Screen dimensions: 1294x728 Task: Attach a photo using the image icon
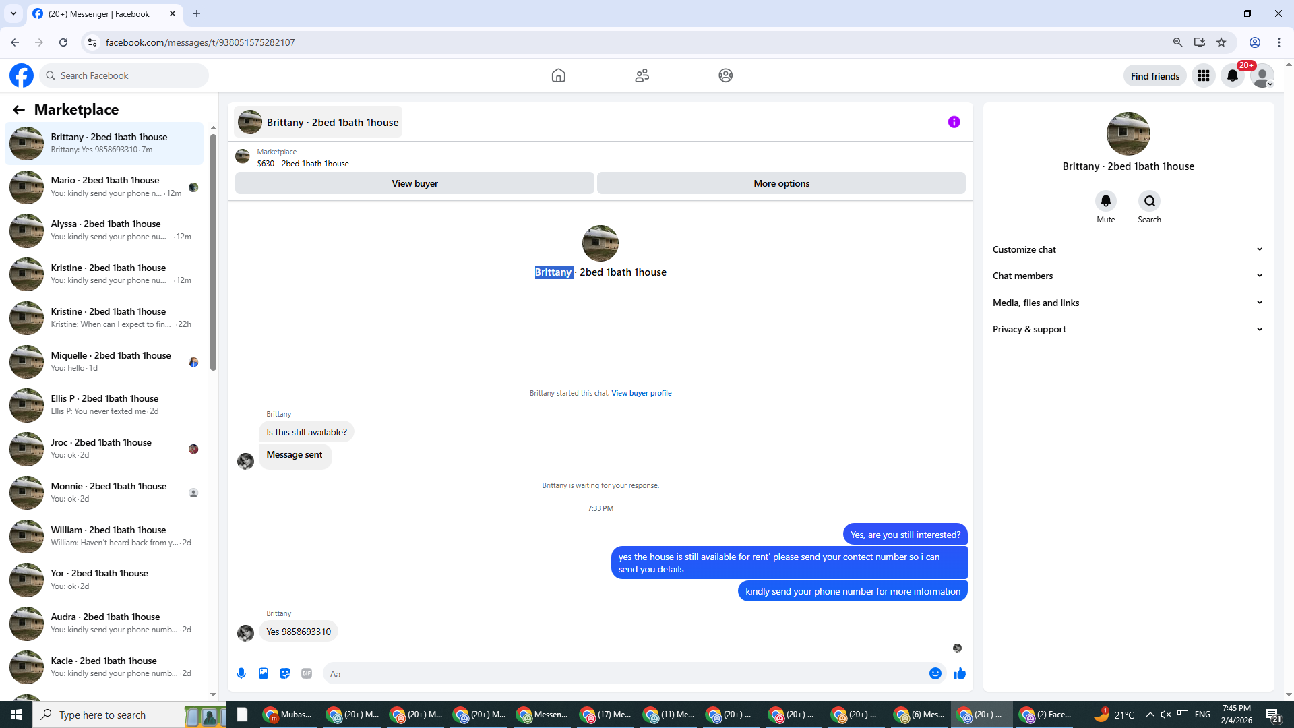coord(264,673)
